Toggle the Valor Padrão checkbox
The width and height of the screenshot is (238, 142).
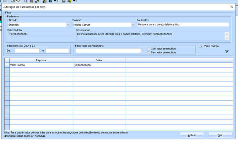(201, 46)
